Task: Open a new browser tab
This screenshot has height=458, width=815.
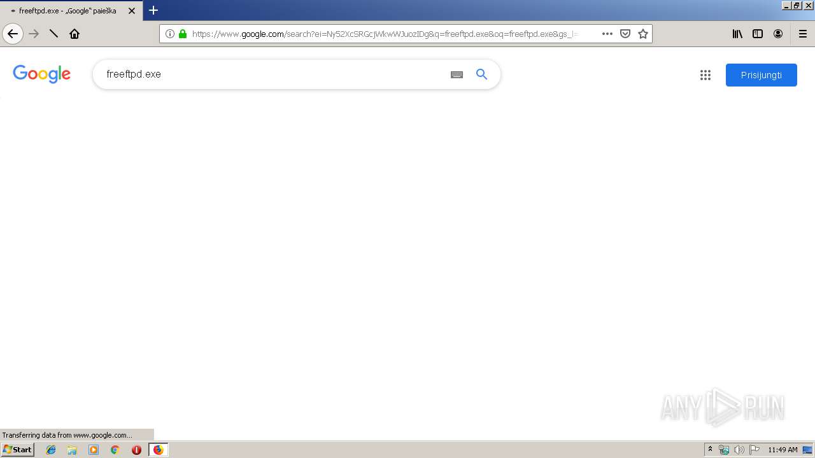Action: pyautogui.click(x=153, y=10)
